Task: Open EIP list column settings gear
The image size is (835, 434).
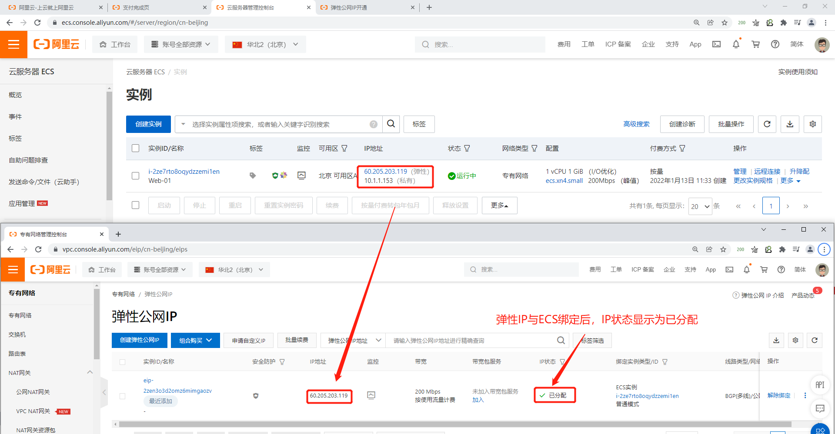Action: coord(795,341)
